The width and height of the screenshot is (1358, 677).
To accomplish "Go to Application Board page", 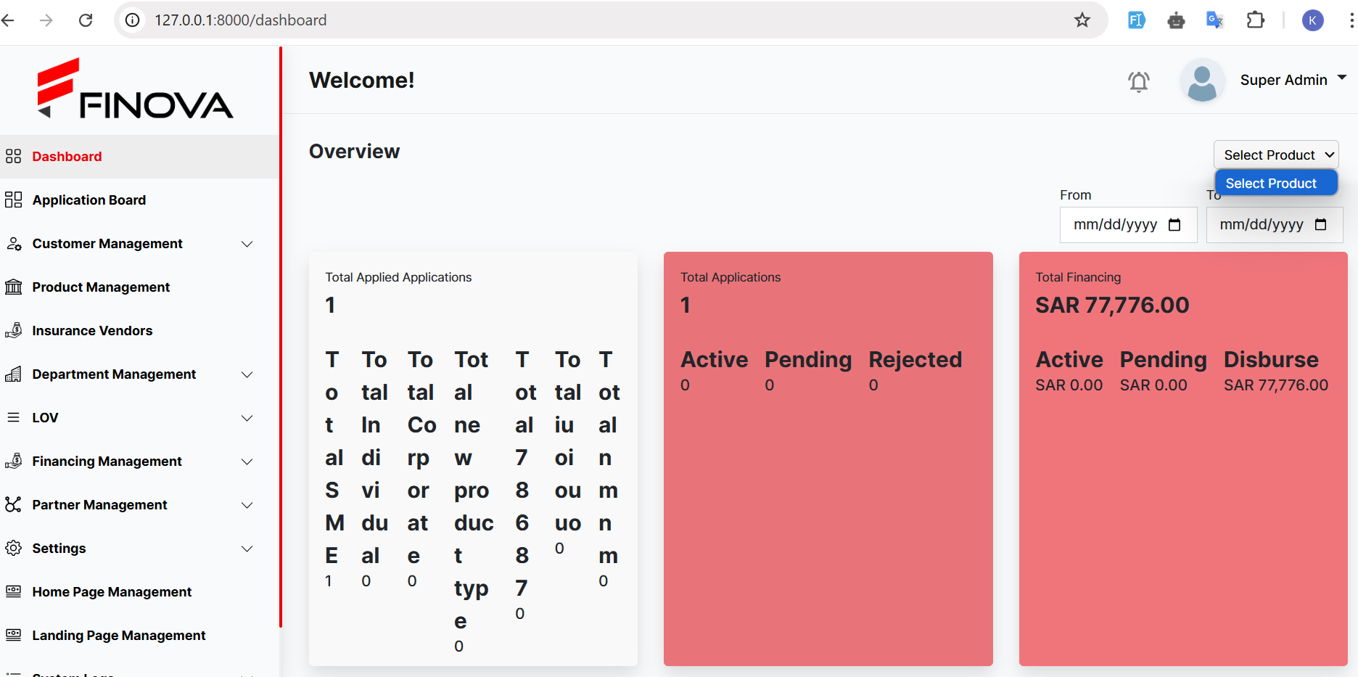I will (89, 200).
